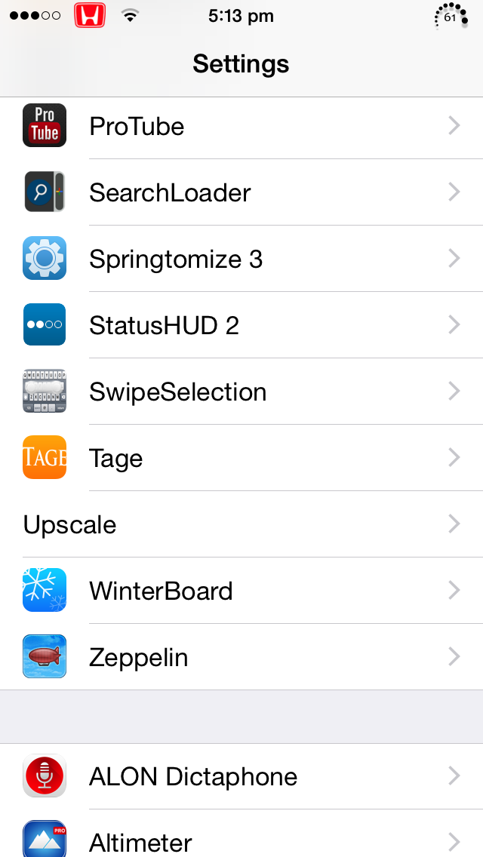483x857 pixels.
Task: Open the WinterBoard snowflake icon
Action: pos(45,590)
